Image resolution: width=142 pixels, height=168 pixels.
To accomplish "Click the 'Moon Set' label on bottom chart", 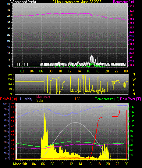I will (20, 164).
